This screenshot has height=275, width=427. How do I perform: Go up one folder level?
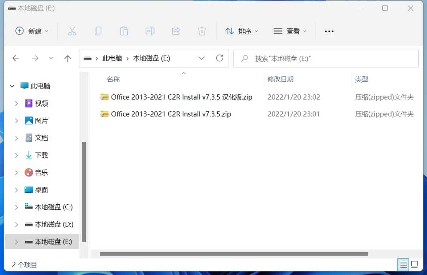(68, 58)
